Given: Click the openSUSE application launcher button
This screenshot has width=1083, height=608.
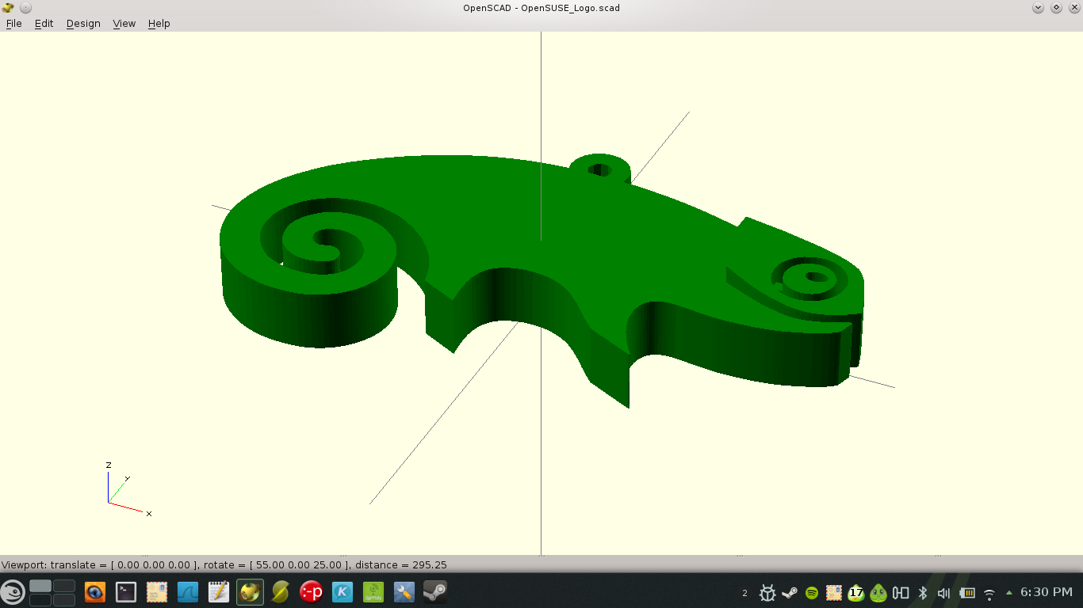Looking at the screenshot, I should pyautogui.click(x=13, y=592).
